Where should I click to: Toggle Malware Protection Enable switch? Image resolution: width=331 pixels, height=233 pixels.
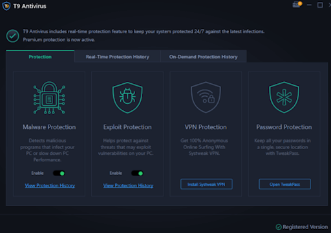coord(59,173)
